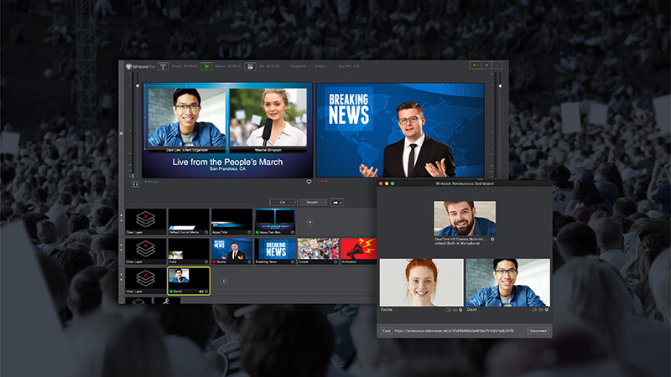Toggle third layer visibility dots
This screenshot has width=671, height=377.
click(121, 277)
